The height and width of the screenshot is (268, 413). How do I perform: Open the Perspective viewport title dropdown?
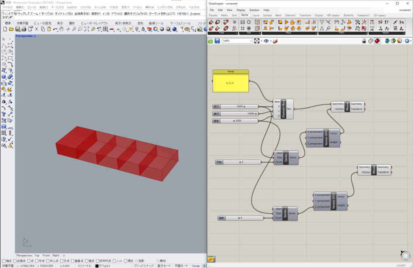tap(35, 36)
